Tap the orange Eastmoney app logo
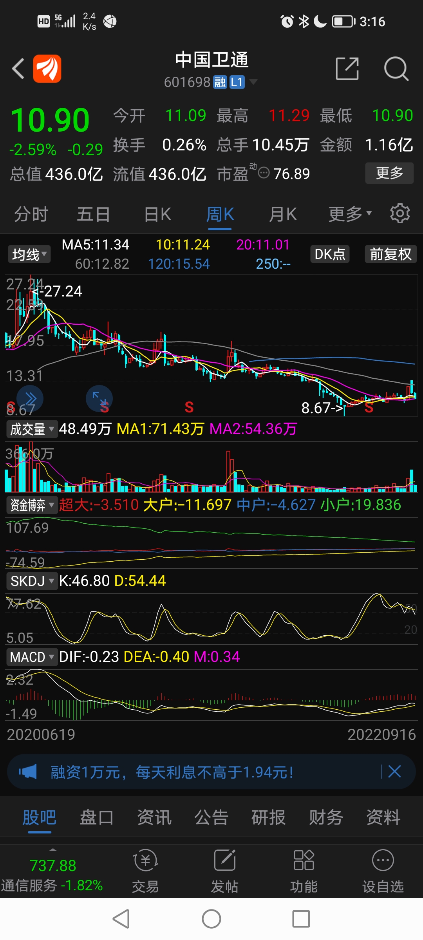The height and width of the screenshot is (940, 423). [x=47, y=69]
